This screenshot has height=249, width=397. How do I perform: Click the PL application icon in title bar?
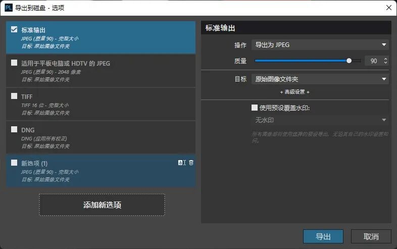point(9,8)
